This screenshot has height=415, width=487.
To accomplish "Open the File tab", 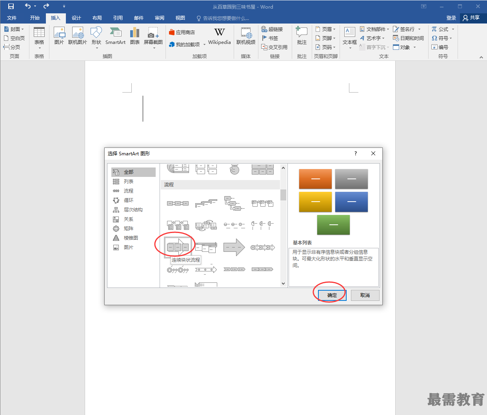I will (12, 18).
